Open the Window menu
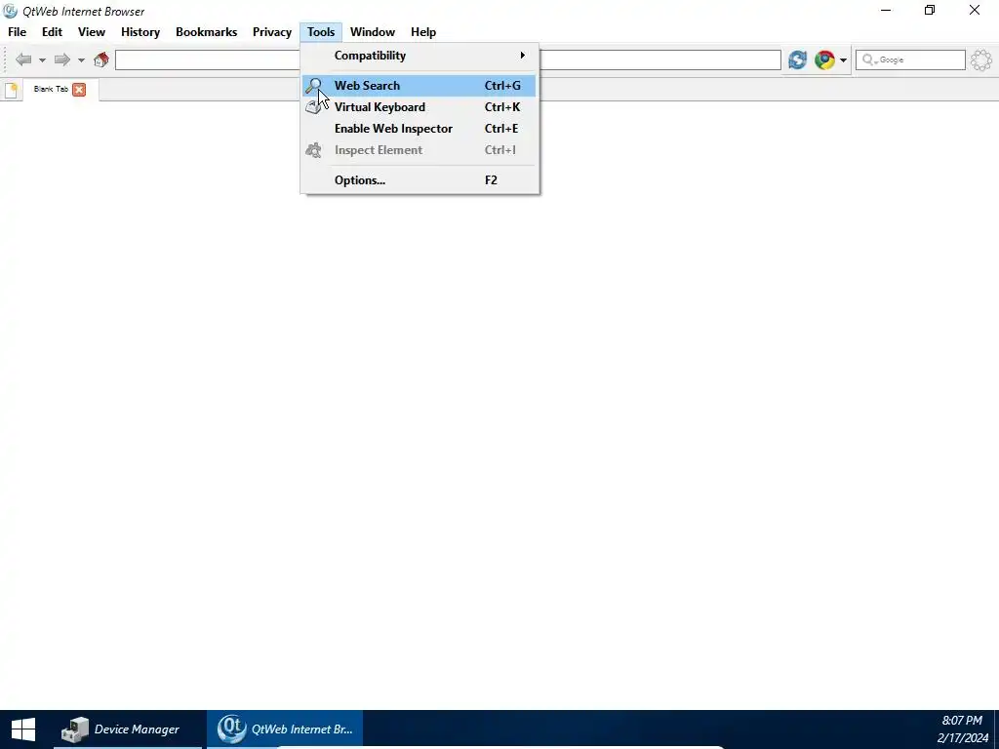Screen dimensions: 999x749 click(373, 32)
